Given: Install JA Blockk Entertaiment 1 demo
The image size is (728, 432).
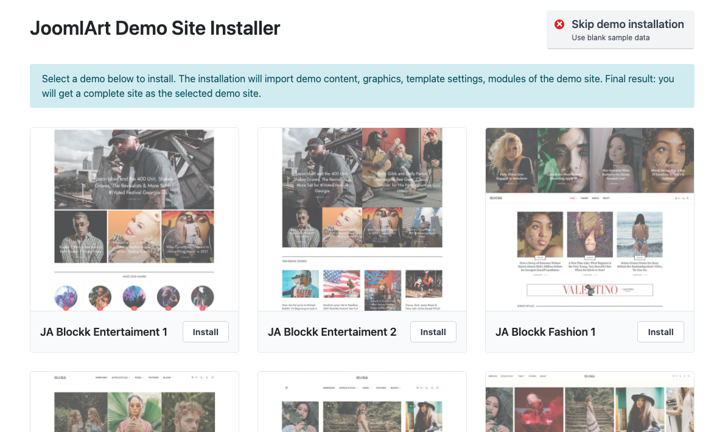Looking at the screenshot, I should pyautogui.click(x=205, y=332).
